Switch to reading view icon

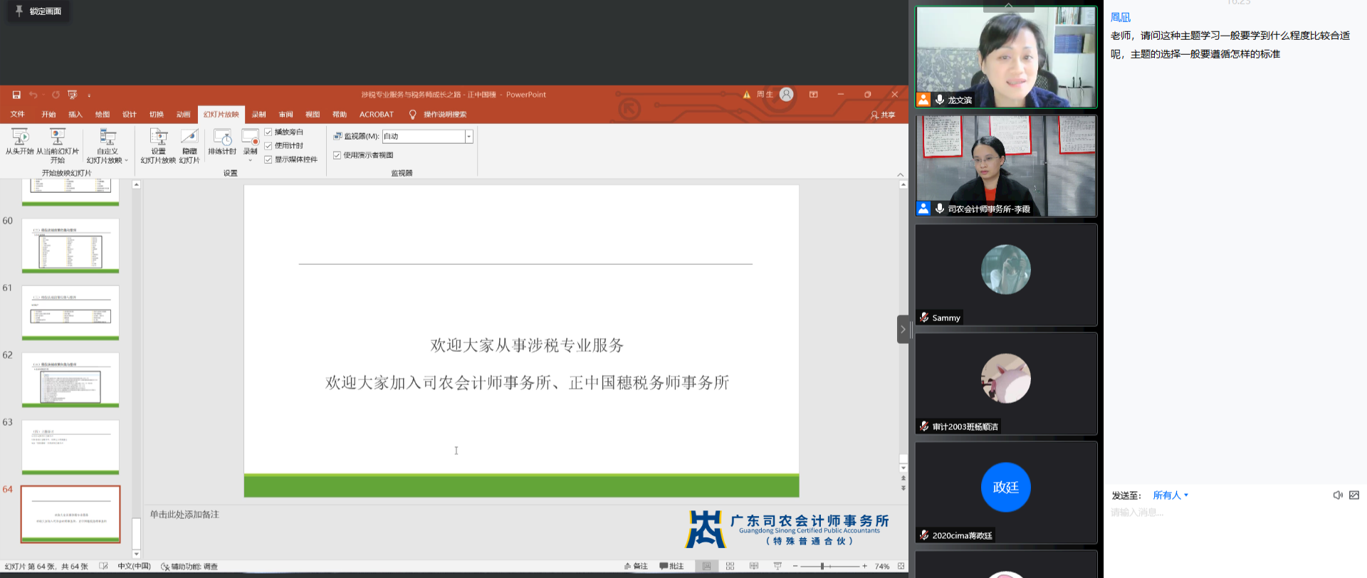(x=754, y=567)
